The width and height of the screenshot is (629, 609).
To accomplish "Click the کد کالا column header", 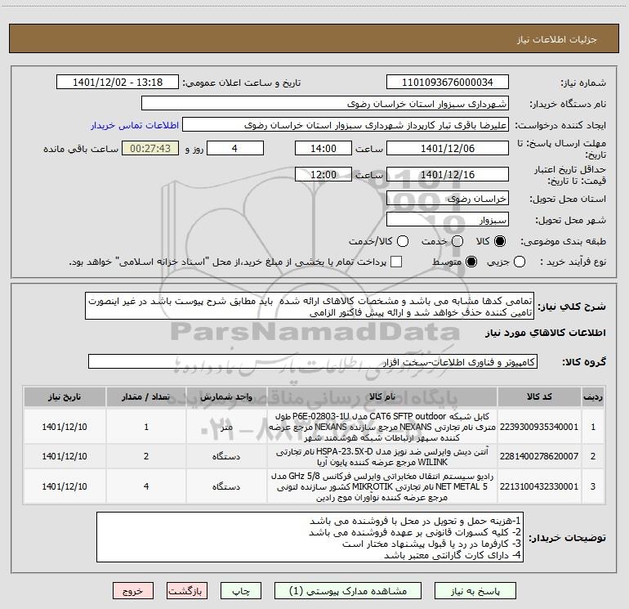I will [539, 396].
